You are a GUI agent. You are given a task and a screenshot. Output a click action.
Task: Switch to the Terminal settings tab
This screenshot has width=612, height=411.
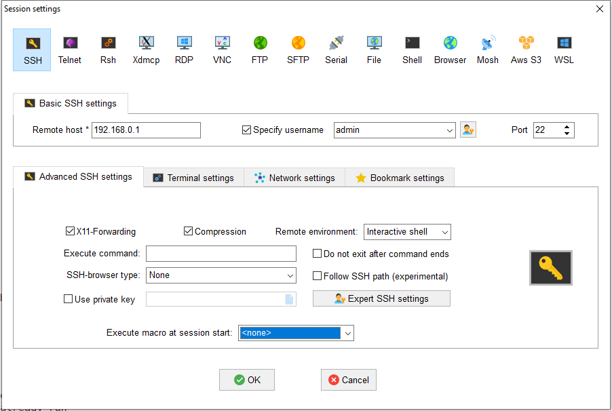click(193, 178)
